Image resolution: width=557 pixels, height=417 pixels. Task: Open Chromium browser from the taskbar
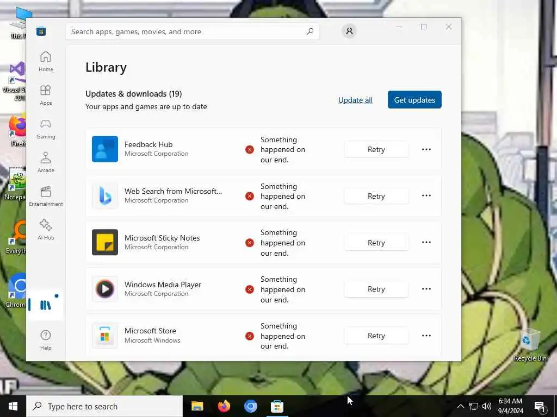[250, 406]
